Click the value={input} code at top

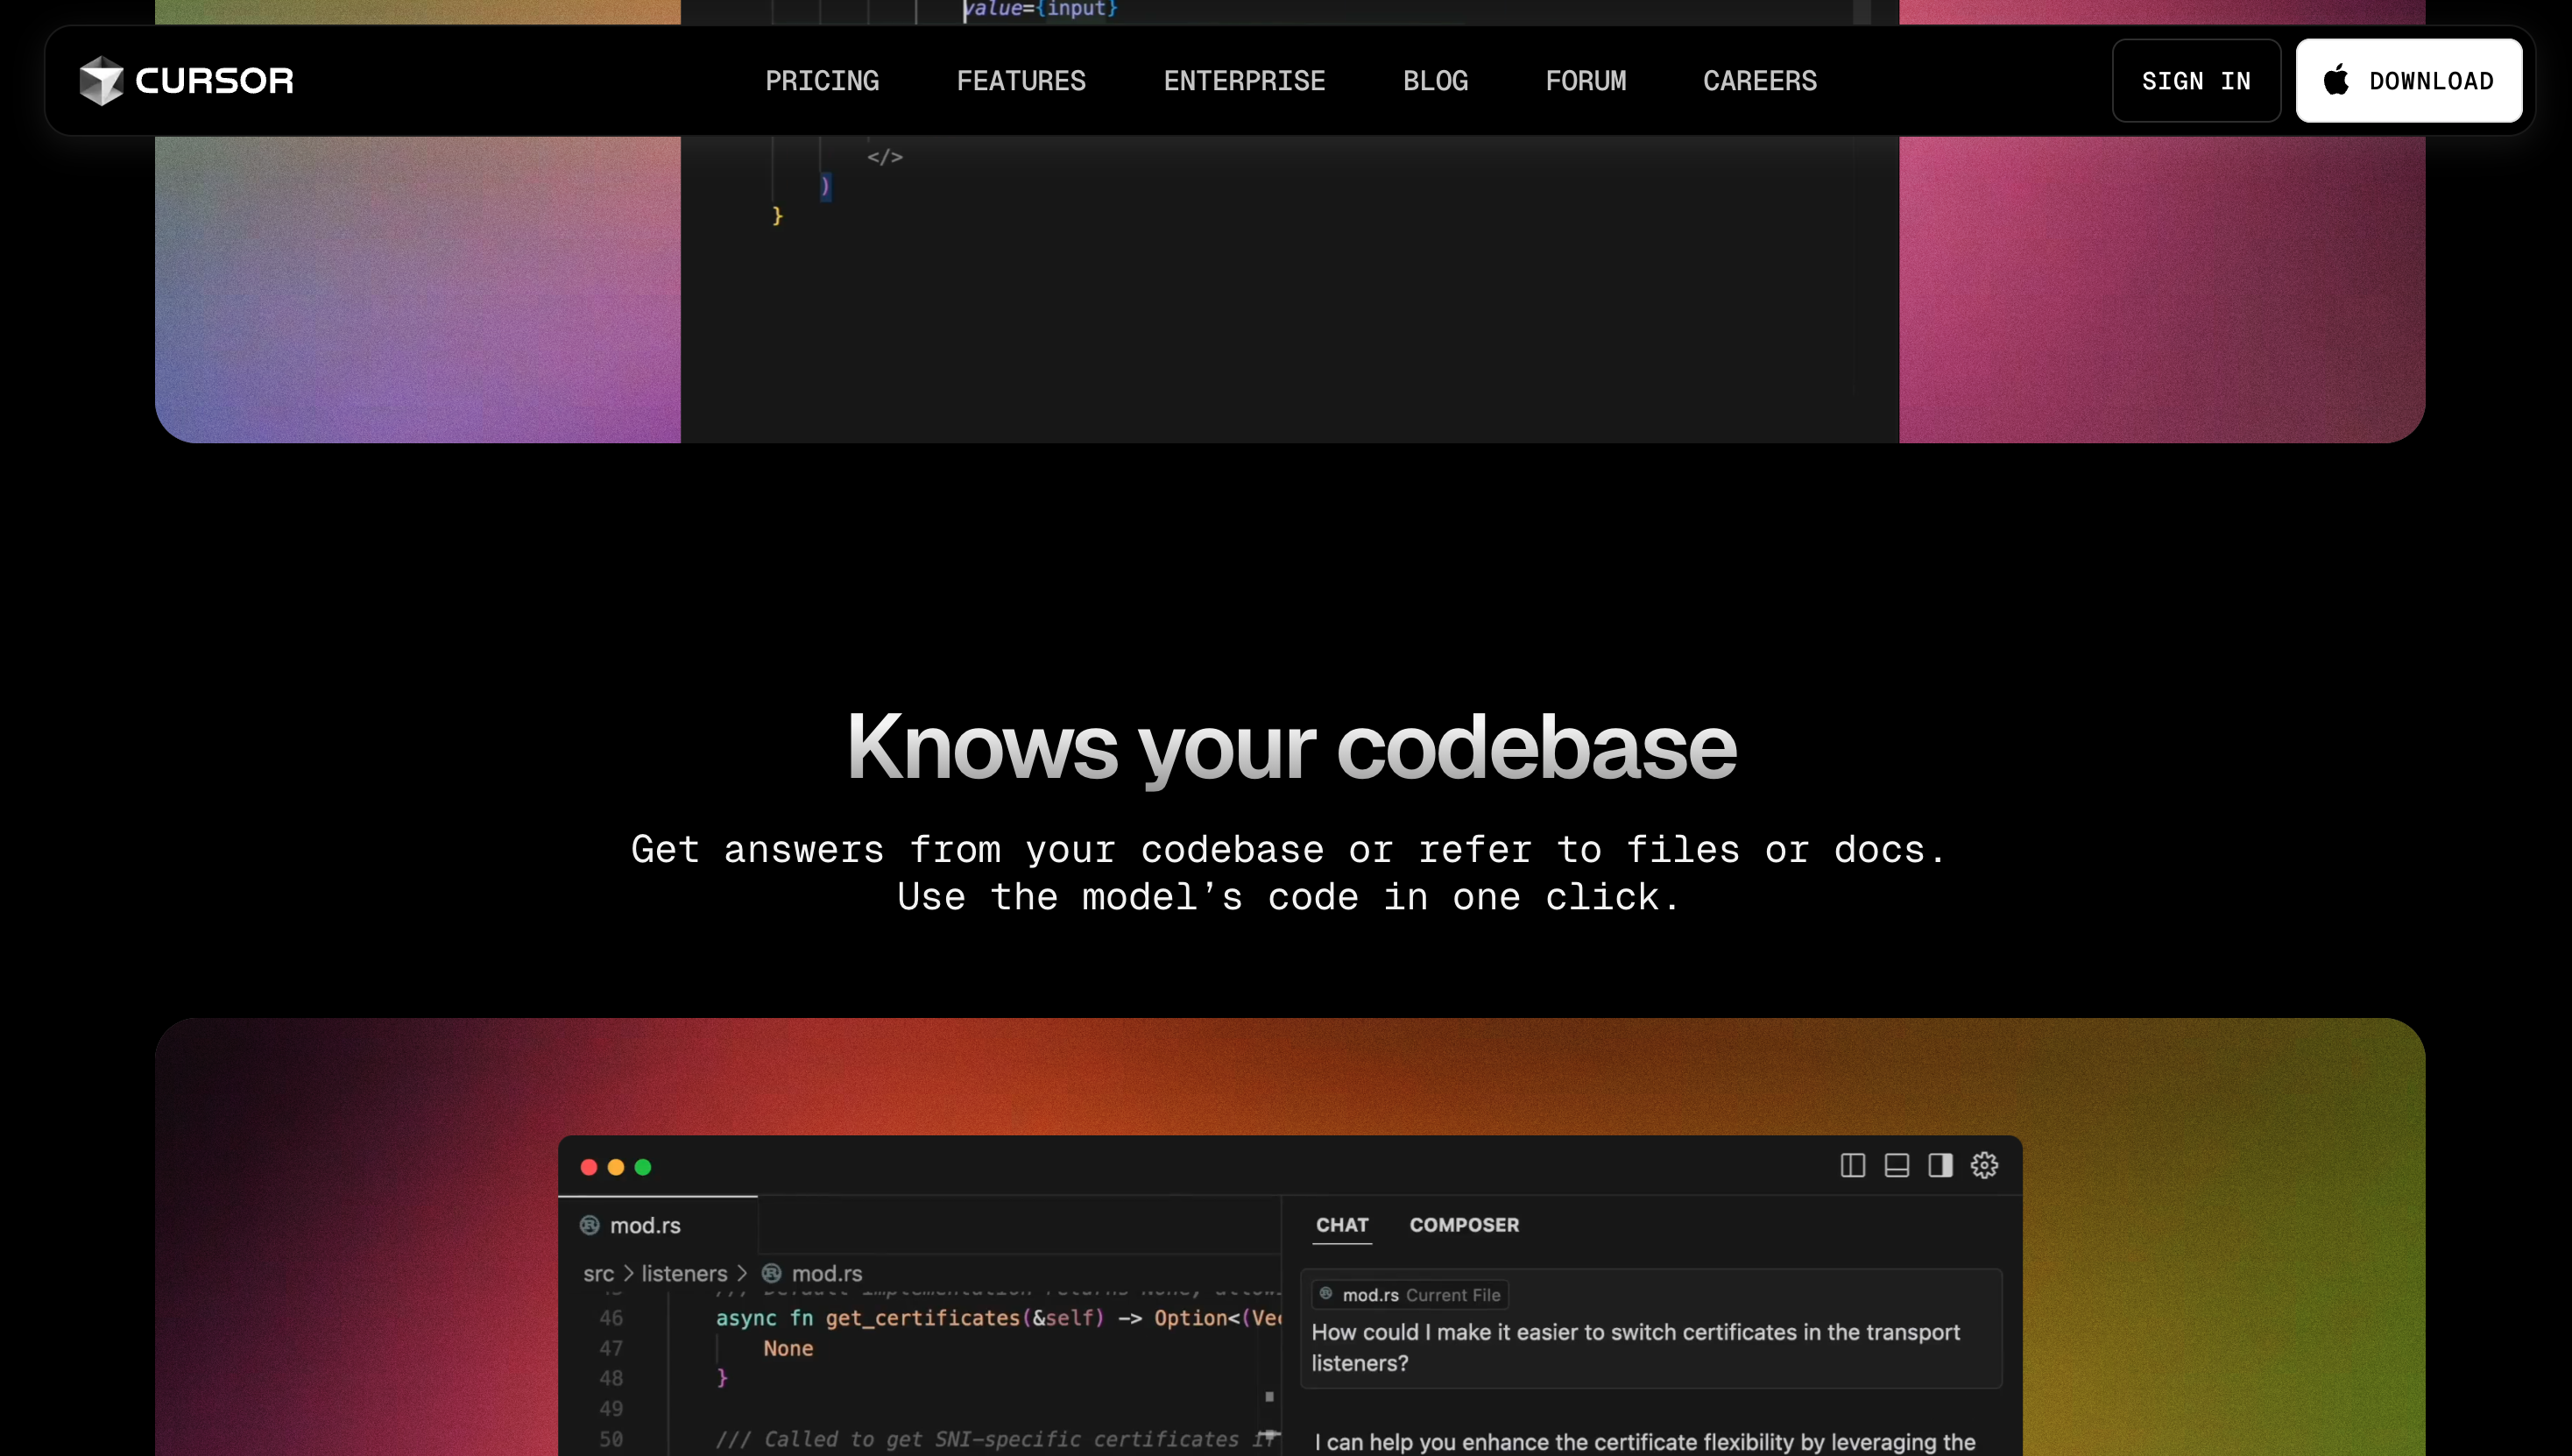1040,9
